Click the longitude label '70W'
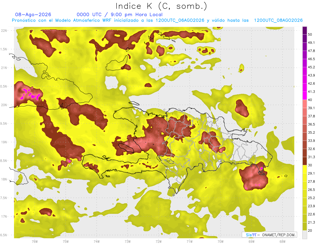 click(221, 242)
